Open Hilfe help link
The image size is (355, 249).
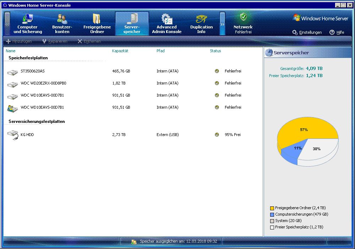coord(337,32)
